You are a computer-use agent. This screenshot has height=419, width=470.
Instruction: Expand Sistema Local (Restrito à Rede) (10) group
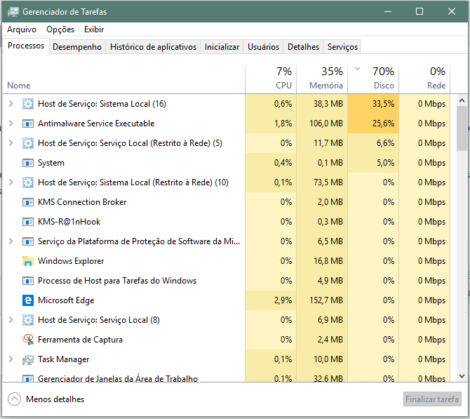point(11,182)
